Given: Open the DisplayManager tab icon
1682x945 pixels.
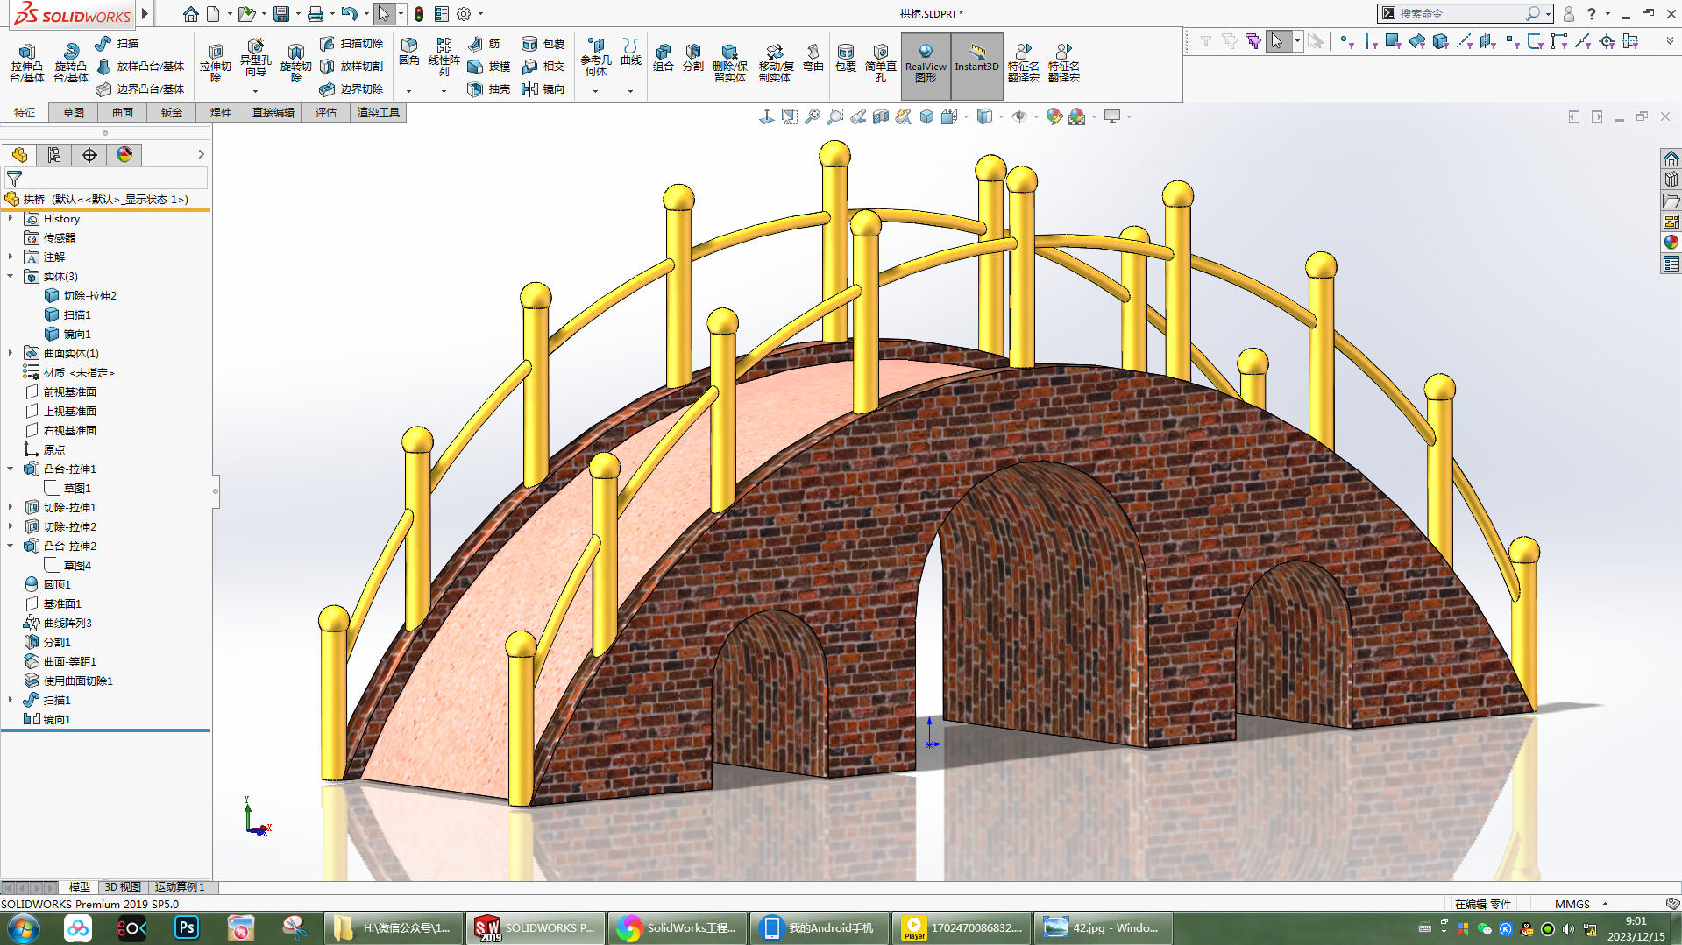Looking at the screenshot, I should 124,155.
